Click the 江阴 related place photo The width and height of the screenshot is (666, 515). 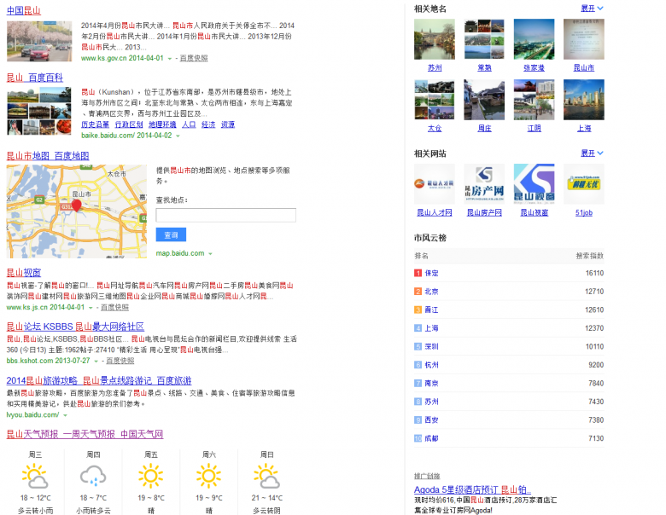(x=534, y=100)
